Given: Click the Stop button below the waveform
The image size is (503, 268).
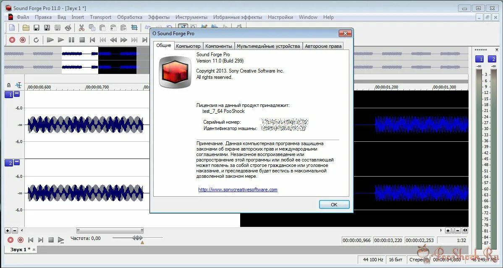Looking at the screenshot, I should coord(51,240).
